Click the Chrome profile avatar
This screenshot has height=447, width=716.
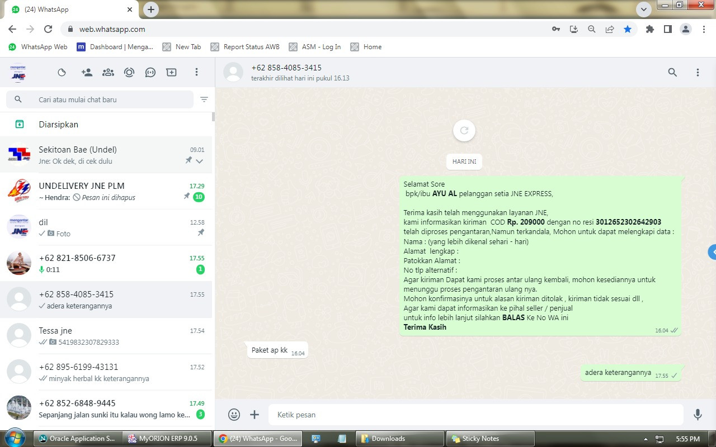coord(686,29)
